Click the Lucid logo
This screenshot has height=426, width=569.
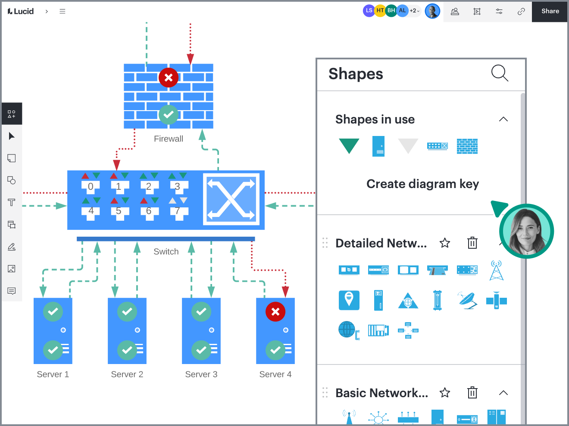pyautogui.click(x=21, y=11)
